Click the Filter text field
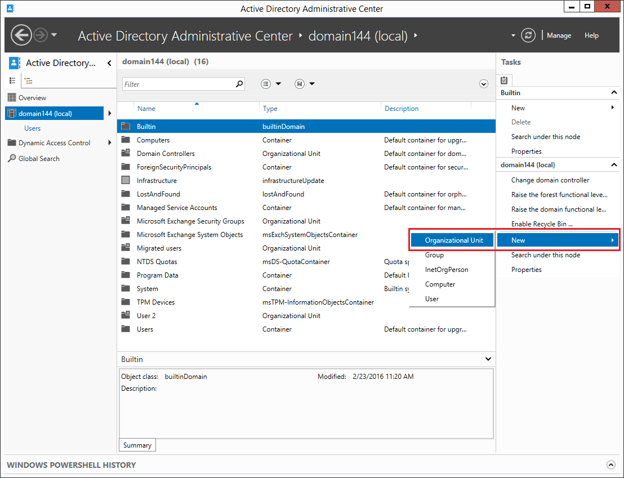624x478 pixels. click(179, 84)
